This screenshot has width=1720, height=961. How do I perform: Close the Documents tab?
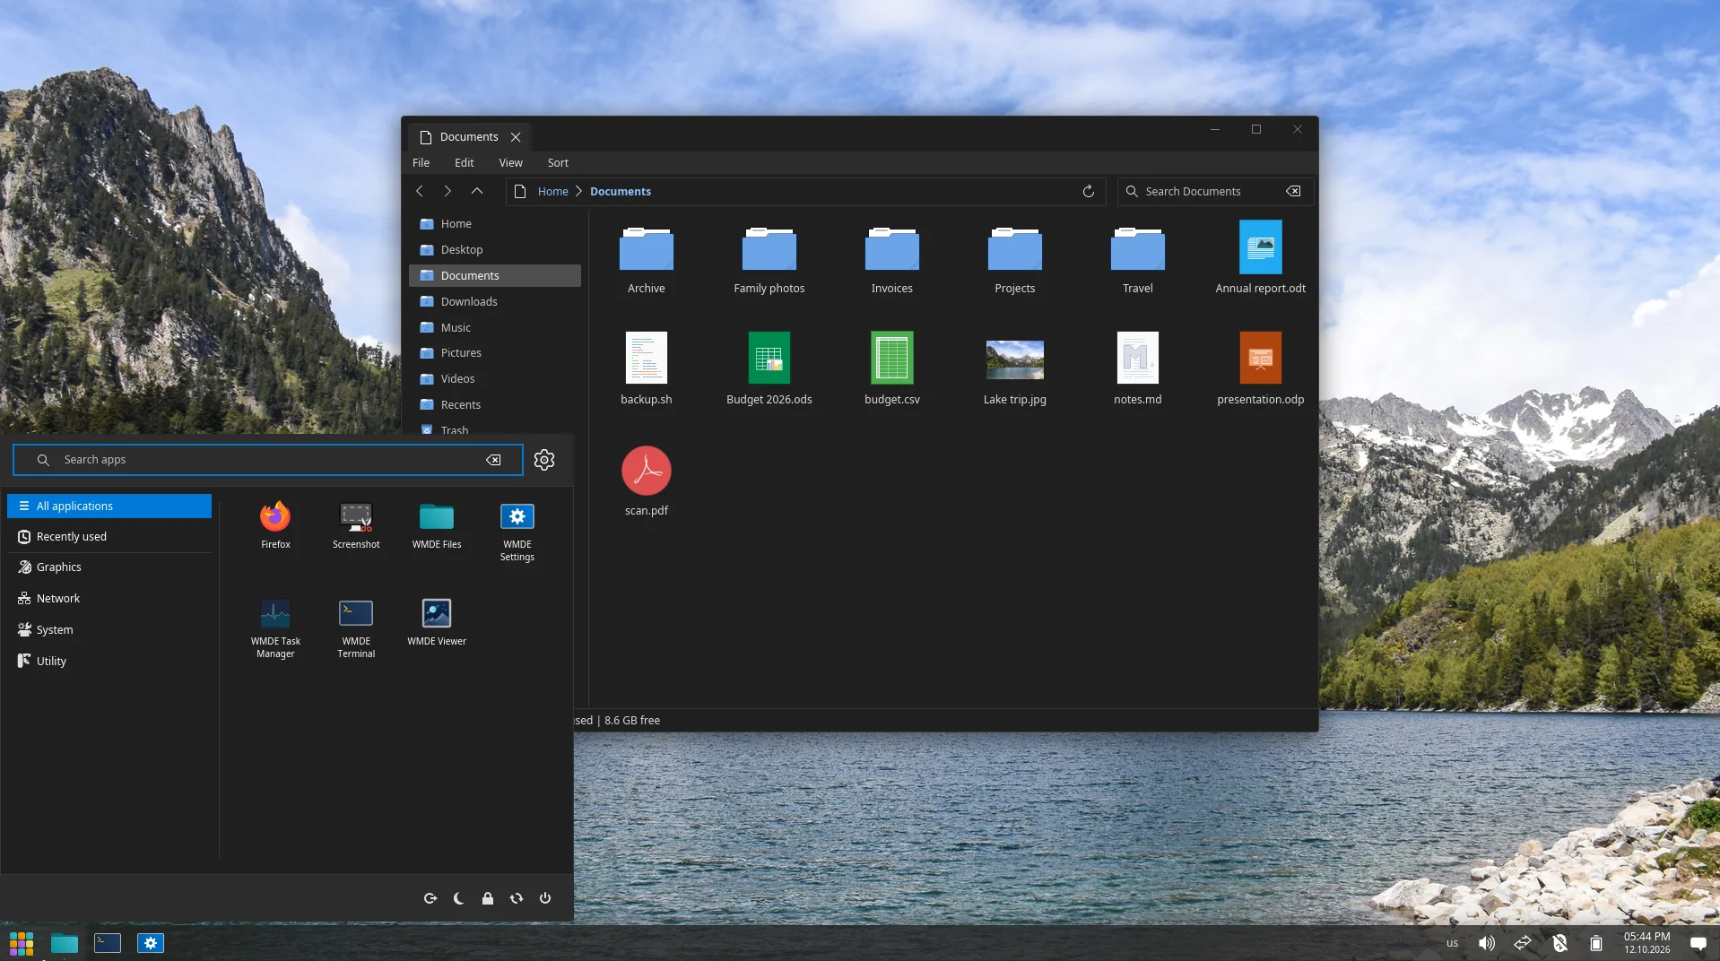tap(516, 137)
